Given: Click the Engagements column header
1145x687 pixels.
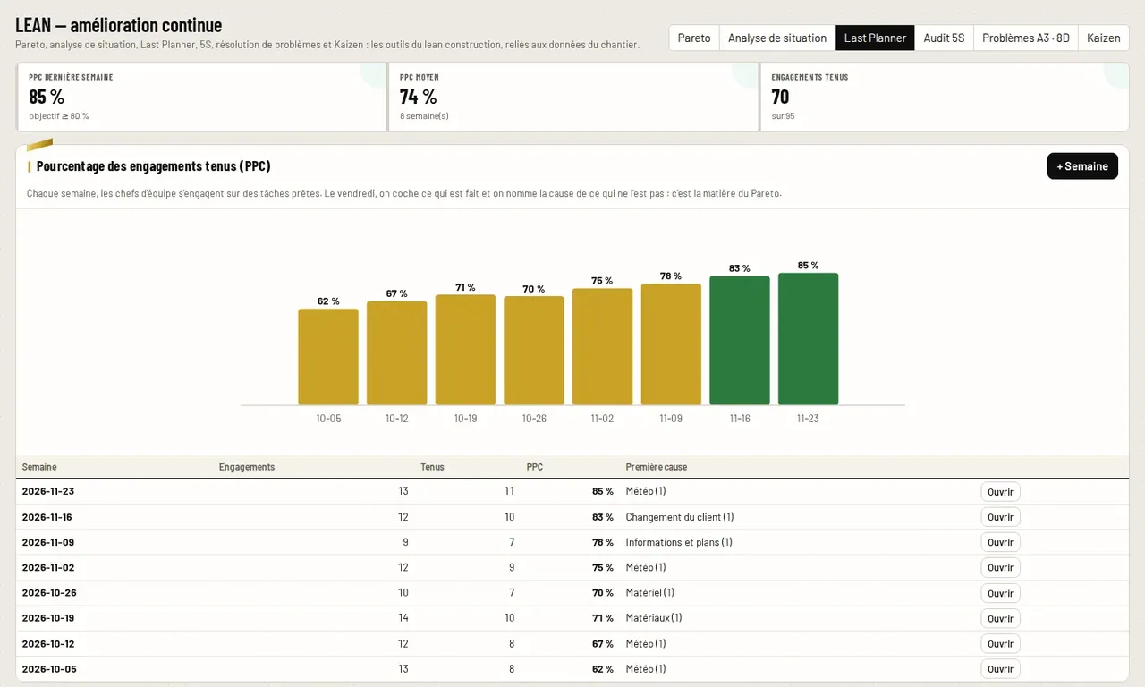Looking at the screenshot, I should click(x=247, y=467).
